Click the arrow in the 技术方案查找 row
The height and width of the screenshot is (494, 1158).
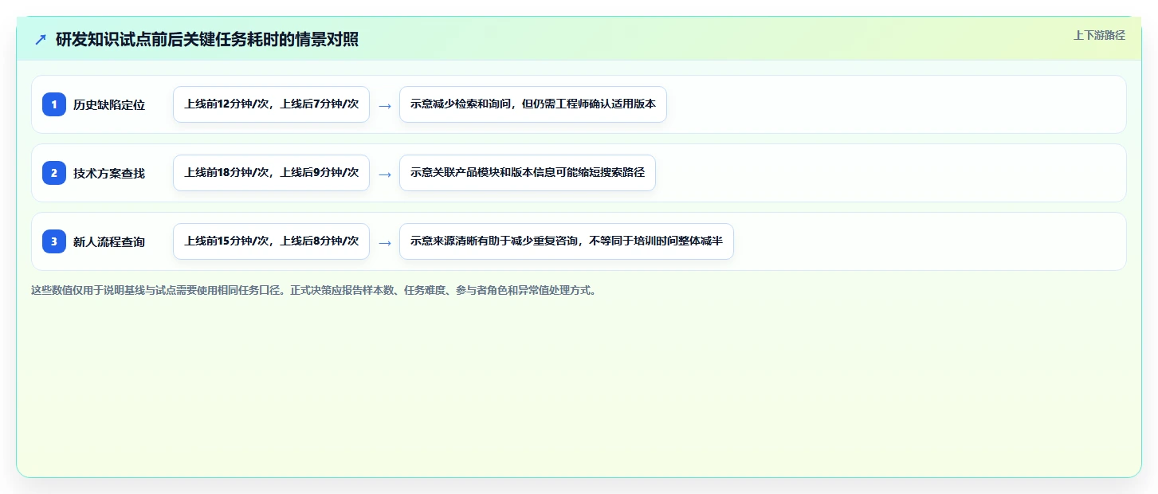tap(385, 174)
